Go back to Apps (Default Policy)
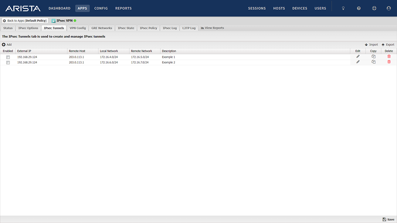 click(x=25, y=21)
